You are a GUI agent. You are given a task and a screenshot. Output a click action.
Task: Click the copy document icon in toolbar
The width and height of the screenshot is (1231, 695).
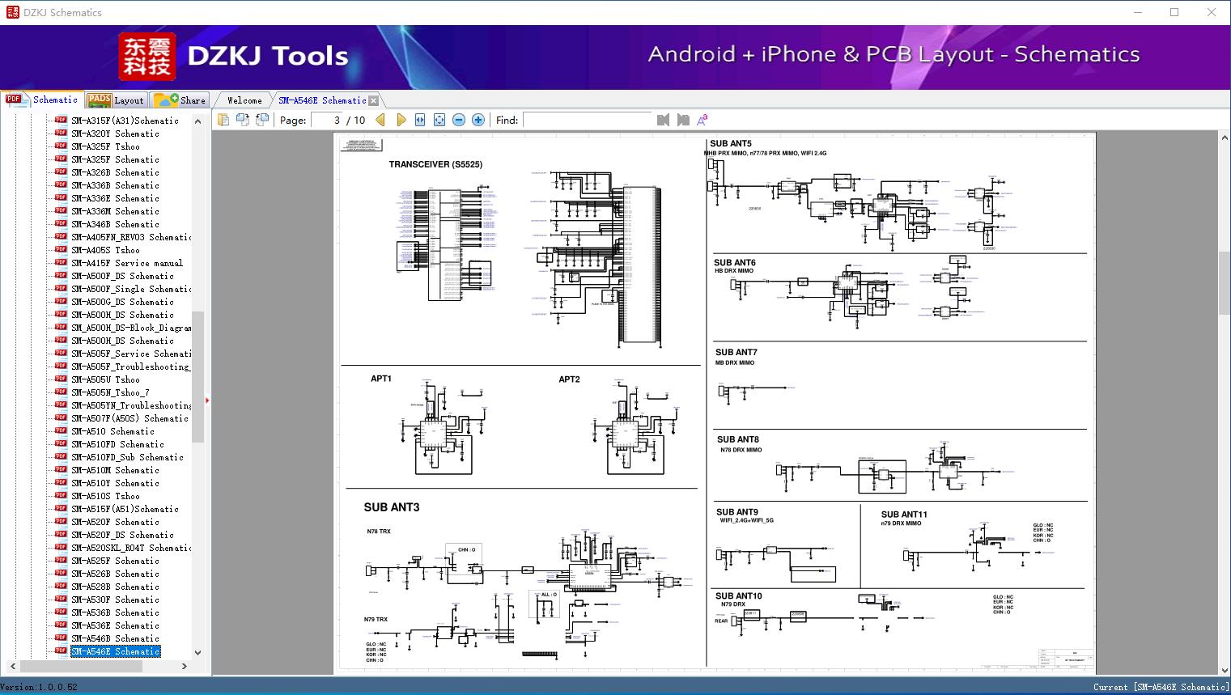click(223, 120)
